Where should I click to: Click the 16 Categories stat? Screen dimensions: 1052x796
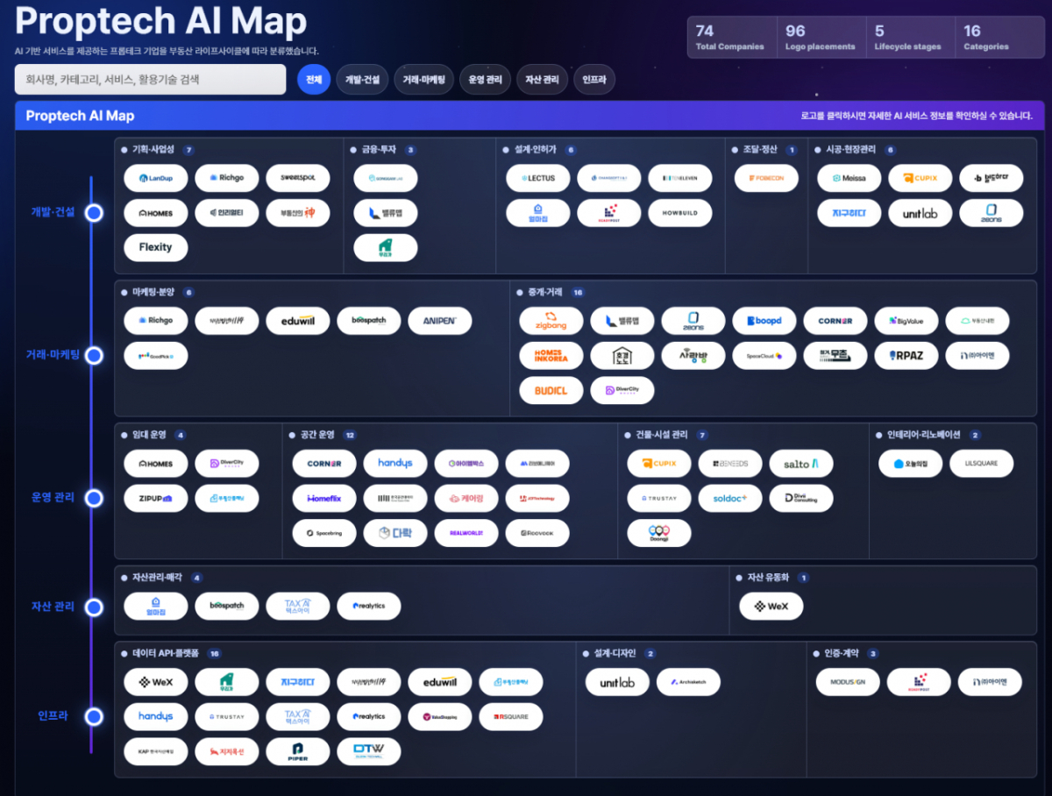[999, 38]
